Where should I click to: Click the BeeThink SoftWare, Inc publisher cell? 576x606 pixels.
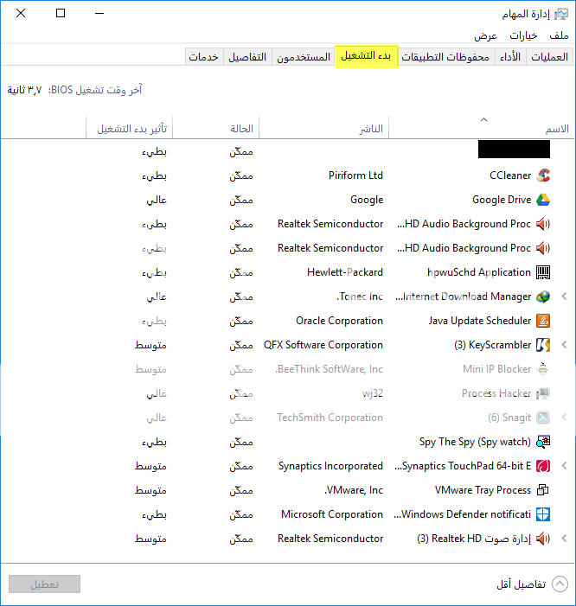pyautogui.click(x=329, y=369)
